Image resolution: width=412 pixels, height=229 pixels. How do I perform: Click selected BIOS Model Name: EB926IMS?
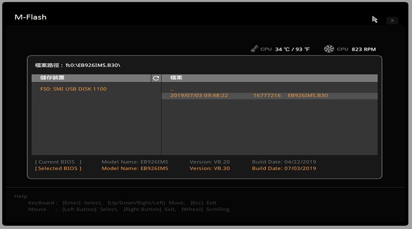click(135, 168)
